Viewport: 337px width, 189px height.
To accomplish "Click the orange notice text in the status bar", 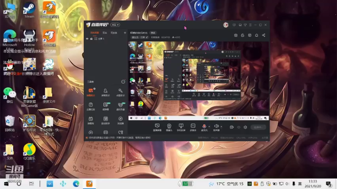I will [x=120, y=138].
